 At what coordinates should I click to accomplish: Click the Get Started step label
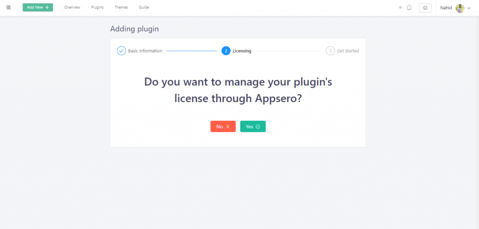click(x=348, y=51)
